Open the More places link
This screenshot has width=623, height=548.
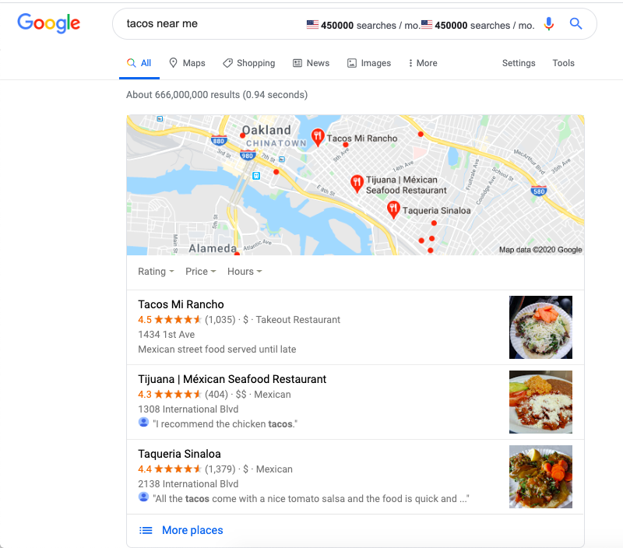pyautogui.click(x=192, y=531)
